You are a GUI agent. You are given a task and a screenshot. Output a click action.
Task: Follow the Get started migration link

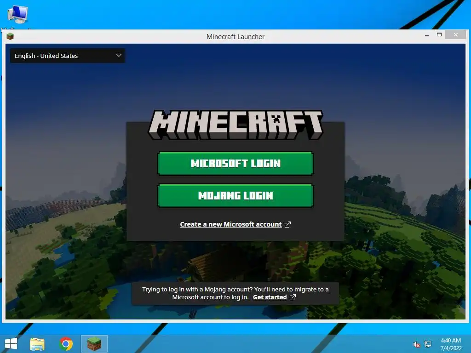pyautogui.click(x=270, y=297)
